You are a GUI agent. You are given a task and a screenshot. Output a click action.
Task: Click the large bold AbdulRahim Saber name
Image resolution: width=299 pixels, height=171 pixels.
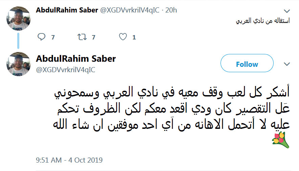pyautogui.click(x=76, y=59)
